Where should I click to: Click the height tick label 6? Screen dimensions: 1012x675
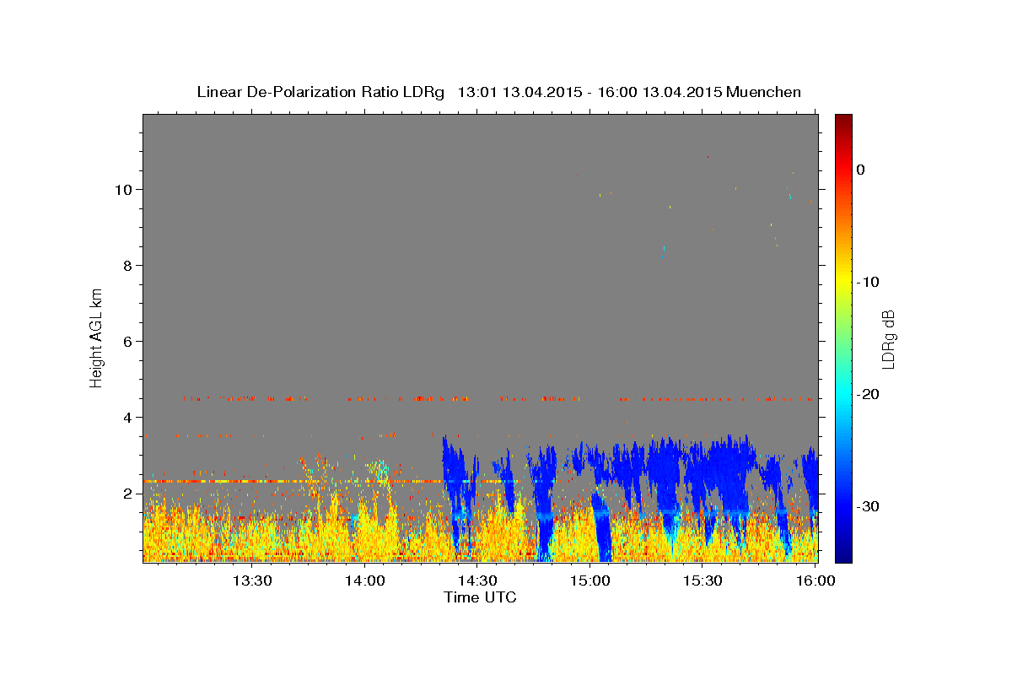tap(129, 342)
